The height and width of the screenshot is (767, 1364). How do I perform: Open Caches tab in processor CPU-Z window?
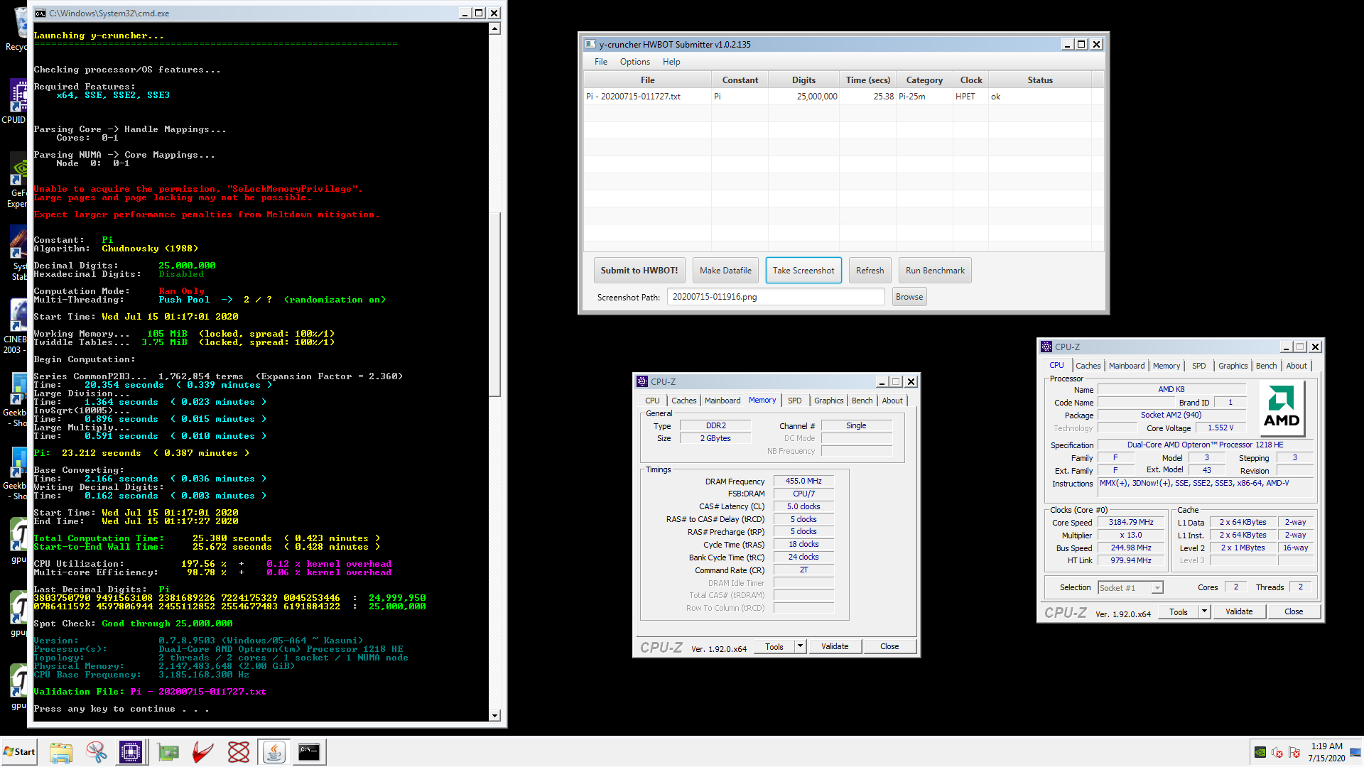click(x=1088, y=366)
